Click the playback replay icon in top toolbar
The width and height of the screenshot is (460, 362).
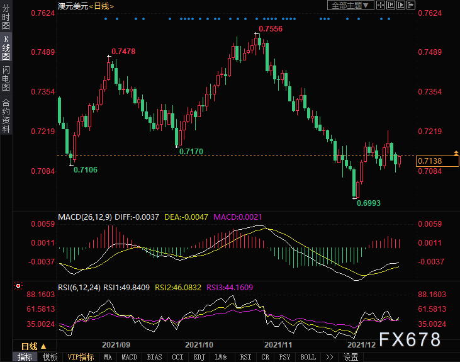(401, 5)
